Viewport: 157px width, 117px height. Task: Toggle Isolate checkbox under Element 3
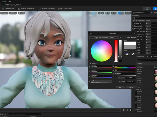point(136,94)
